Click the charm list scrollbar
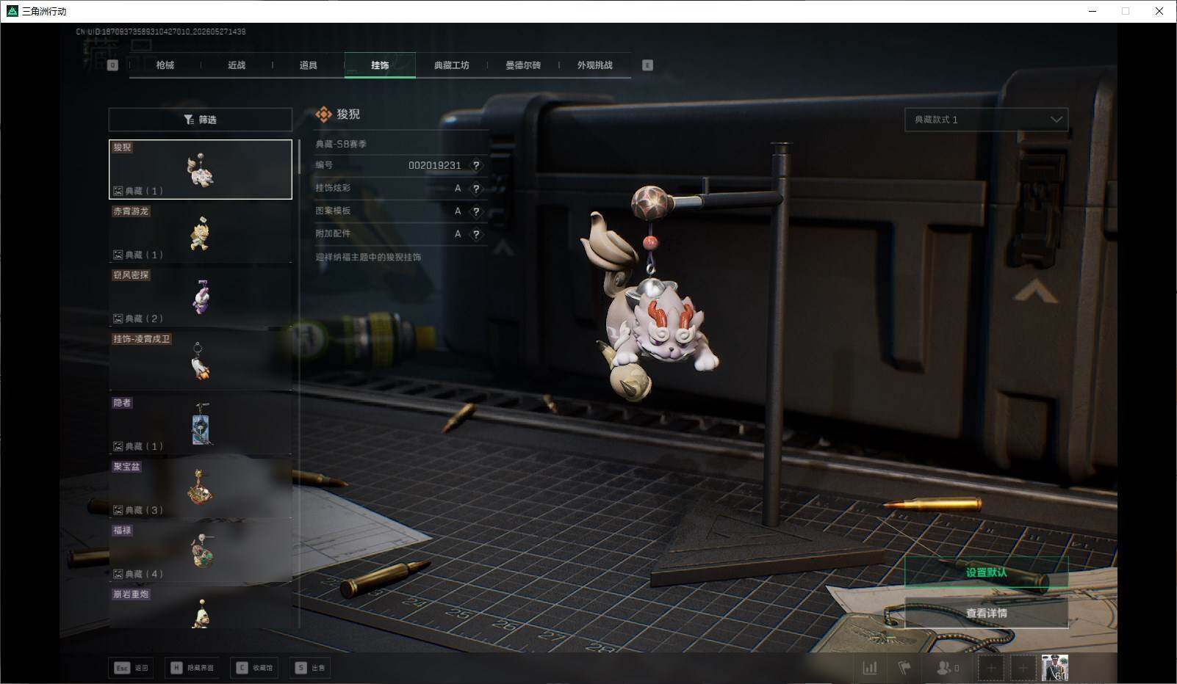1177x684 pixels. pos(299,156)
